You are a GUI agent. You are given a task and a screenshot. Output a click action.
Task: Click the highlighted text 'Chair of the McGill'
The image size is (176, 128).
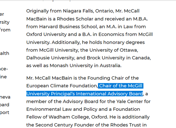pyautogui.click(x=121, y=86)
